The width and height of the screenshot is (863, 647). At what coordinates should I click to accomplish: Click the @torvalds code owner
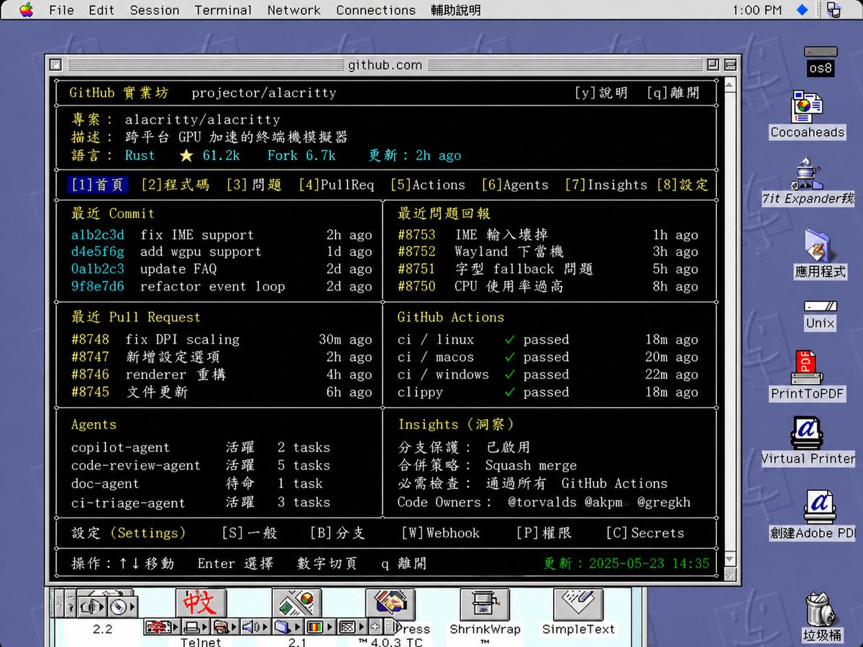542,503
